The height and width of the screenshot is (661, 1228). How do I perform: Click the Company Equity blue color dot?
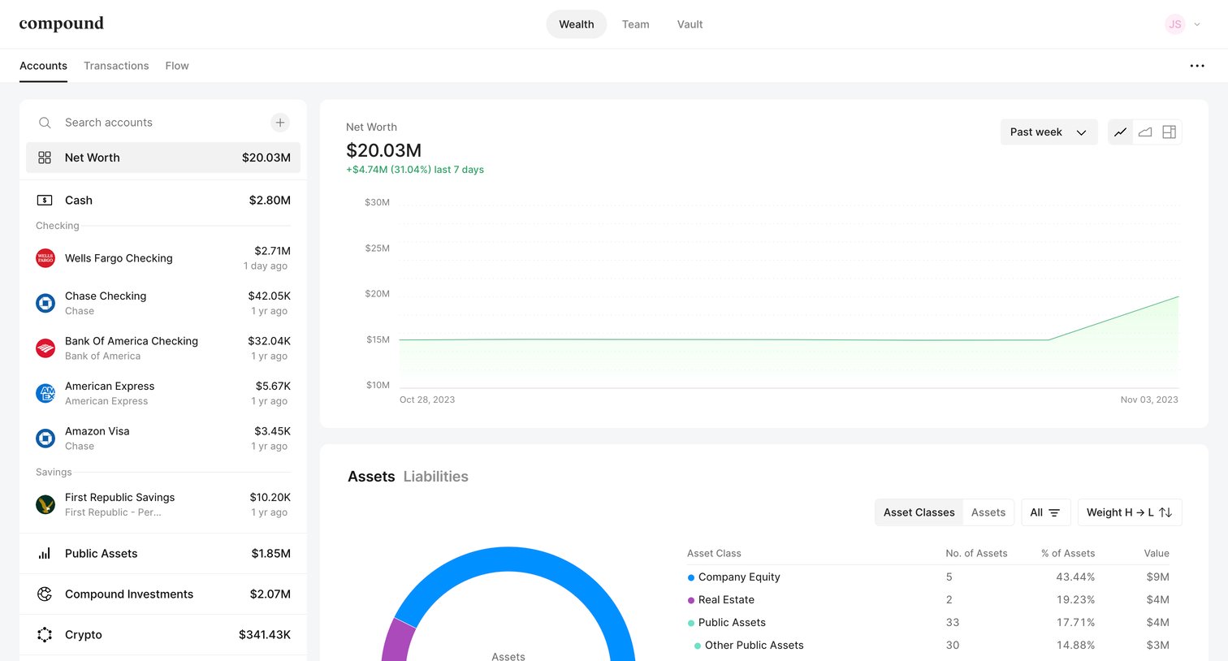click(691, 577)
